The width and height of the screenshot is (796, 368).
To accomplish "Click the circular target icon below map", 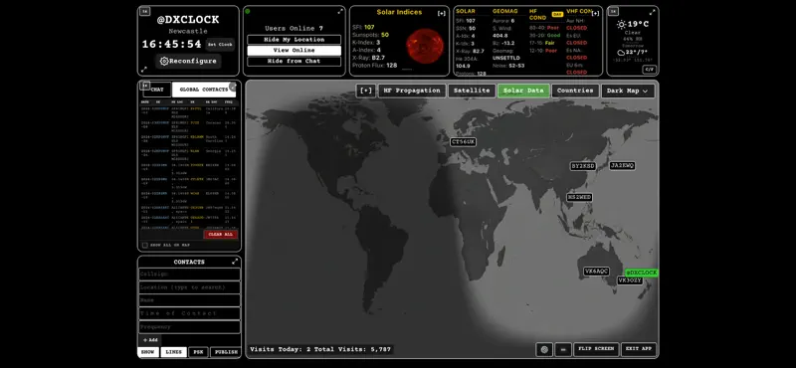I will (x=544, y=349).
